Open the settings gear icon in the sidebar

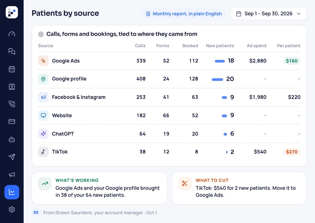click(x=12, y=210)
